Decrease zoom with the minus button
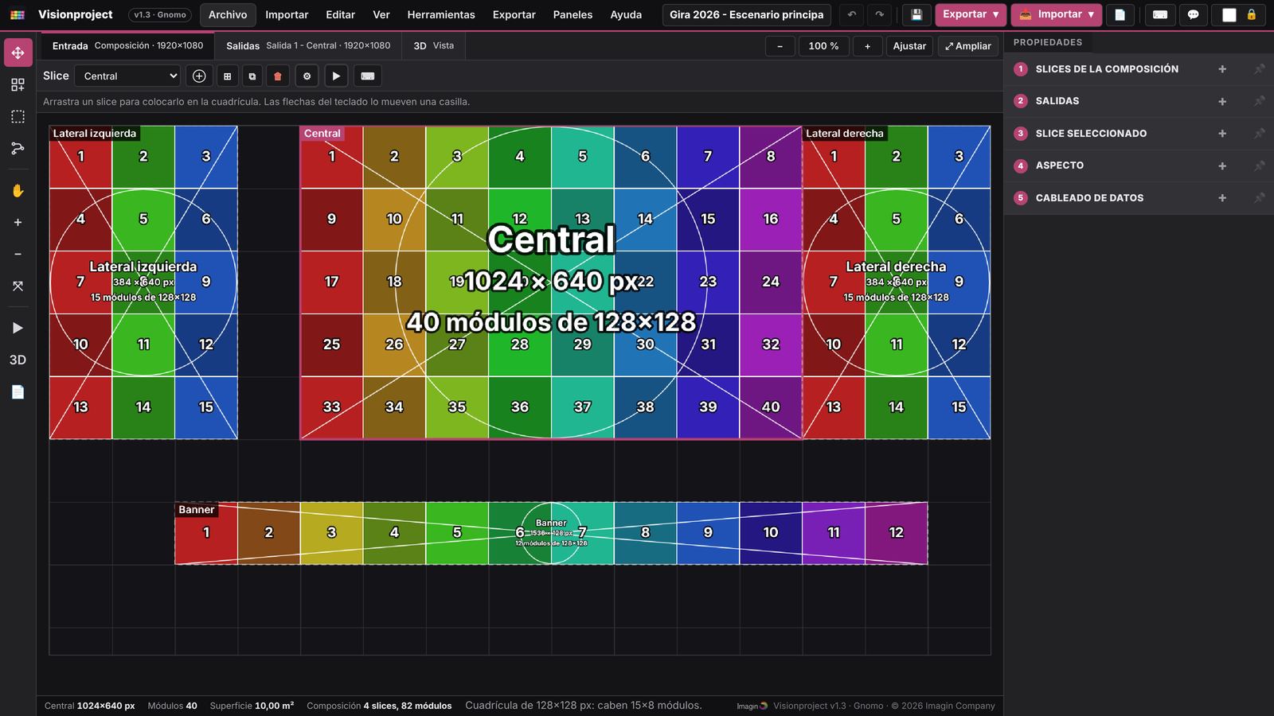The image size is (1274, 716). (x=780, y=46)
